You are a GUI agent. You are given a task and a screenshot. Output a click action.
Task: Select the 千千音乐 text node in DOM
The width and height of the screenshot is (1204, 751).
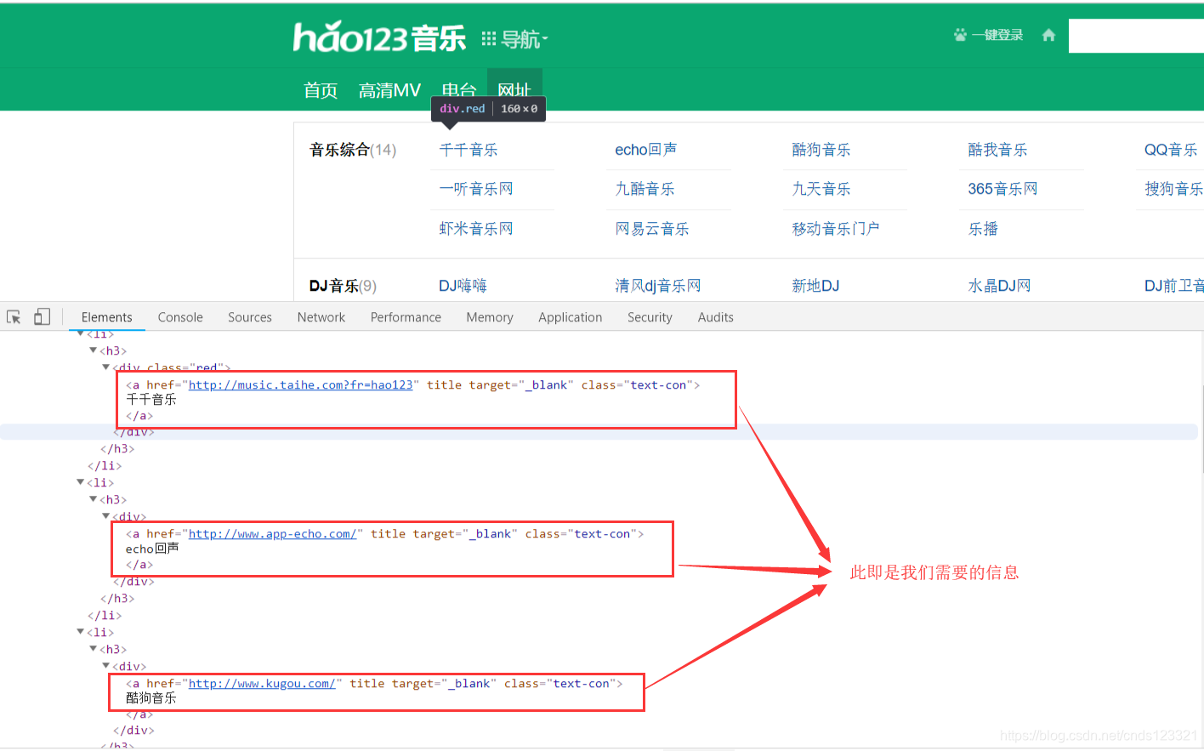(151, 400)
